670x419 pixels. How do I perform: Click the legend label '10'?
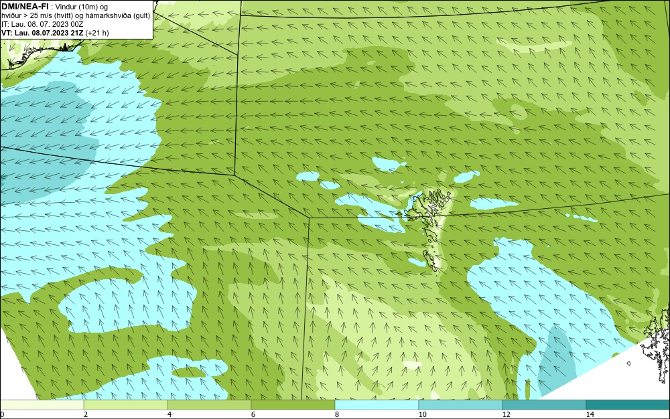[422, 414]
